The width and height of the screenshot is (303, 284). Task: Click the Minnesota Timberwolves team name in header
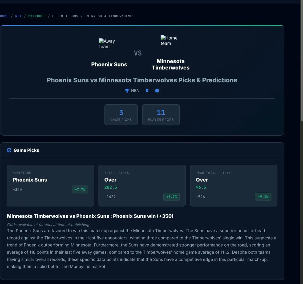click(x=171, y=65)
